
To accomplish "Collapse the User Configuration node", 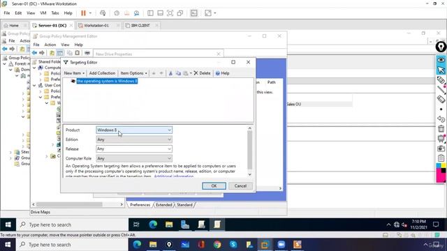I will click(x=34, y=85).
